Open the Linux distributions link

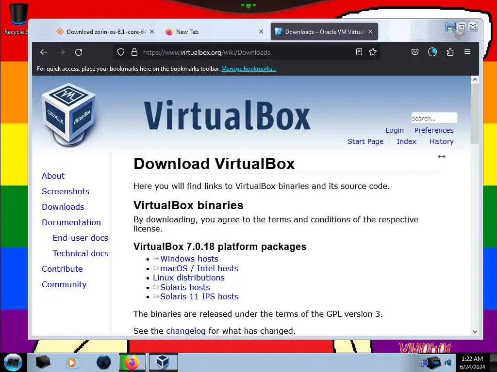tap(189, 278)
